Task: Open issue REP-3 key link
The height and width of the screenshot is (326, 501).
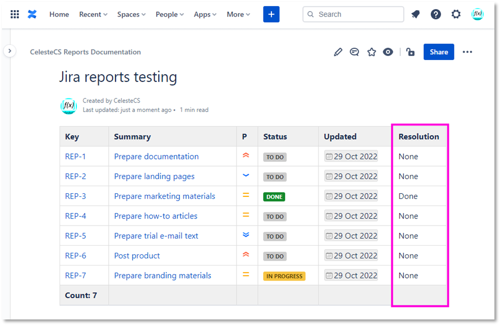Action: tap(75, 196)
